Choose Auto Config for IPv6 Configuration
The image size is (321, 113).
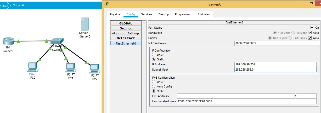click(x=154, y=86)
